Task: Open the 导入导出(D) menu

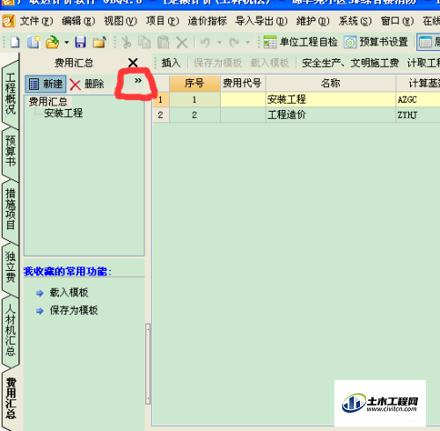Action: point(261,21)
